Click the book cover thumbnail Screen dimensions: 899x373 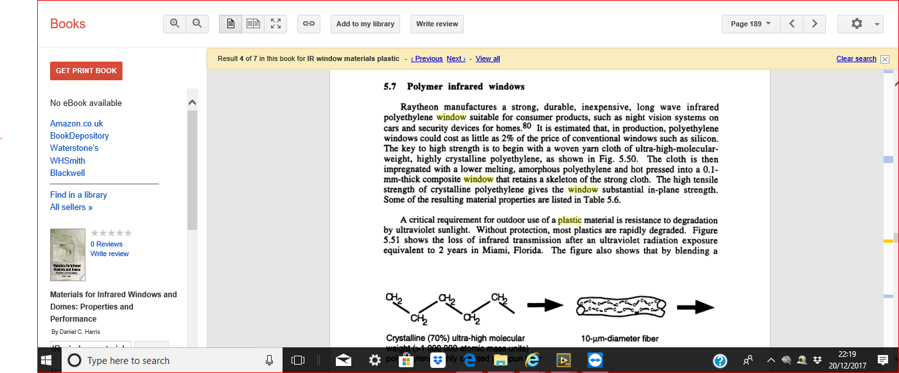[67, 255]
